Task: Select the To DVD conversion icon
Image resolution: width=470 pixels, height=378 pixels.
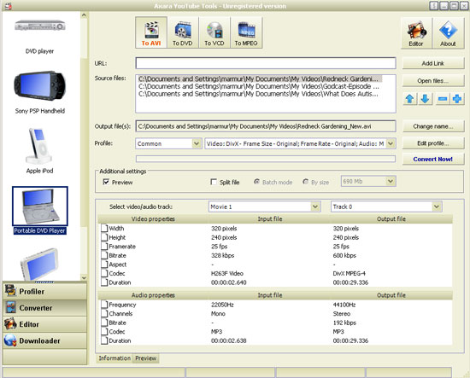Action: coord(183,32)
